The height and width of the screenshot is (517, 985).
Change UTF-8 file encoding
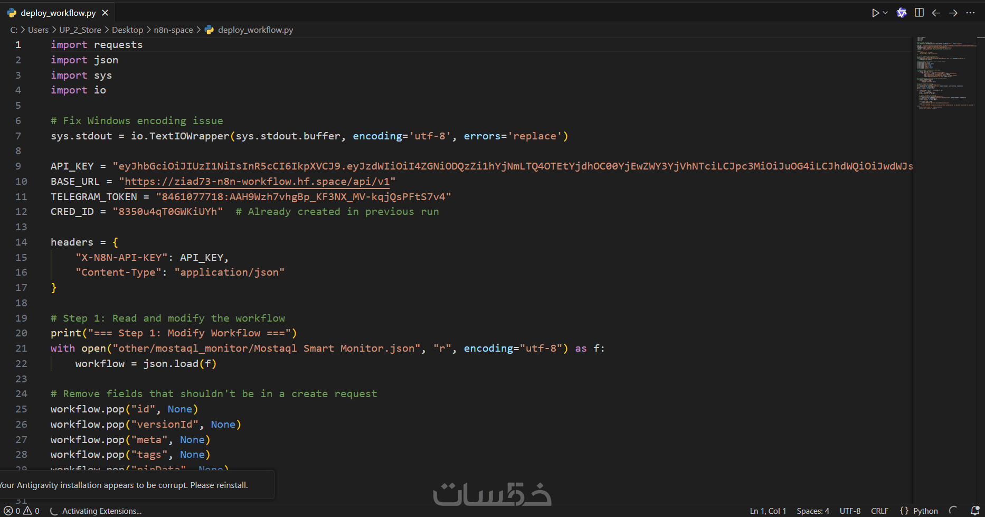(x=850, y=511)
